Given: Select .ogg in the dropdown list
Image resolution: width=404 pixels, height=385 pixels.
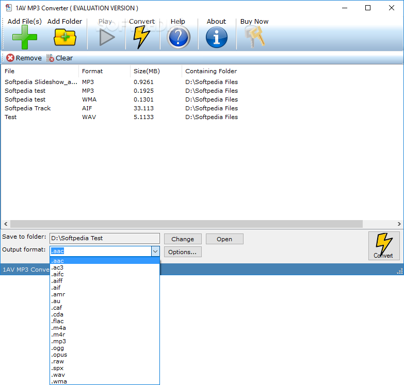Looking at the screenshot, I should [105, 348].
